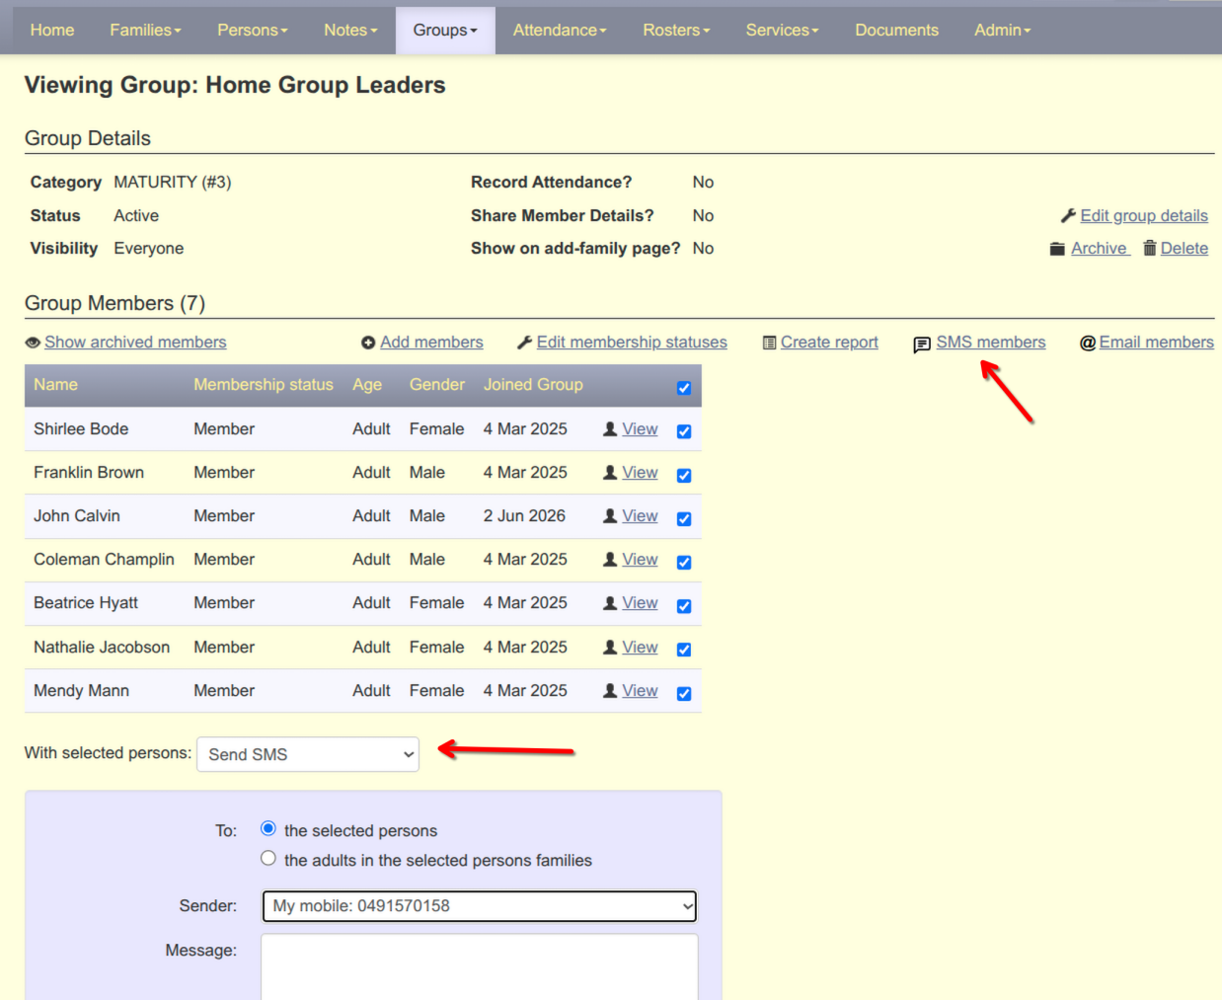
Task: Toggle the select-all checkbox in table header
Action: [x=684, y=388]
